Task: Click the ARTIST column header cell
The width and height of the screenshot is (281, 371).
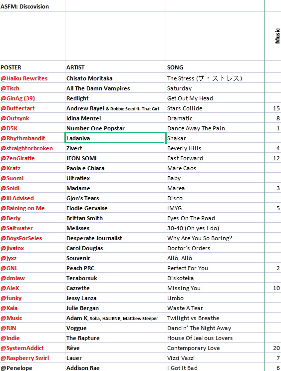Action: (x=115, y=67)
